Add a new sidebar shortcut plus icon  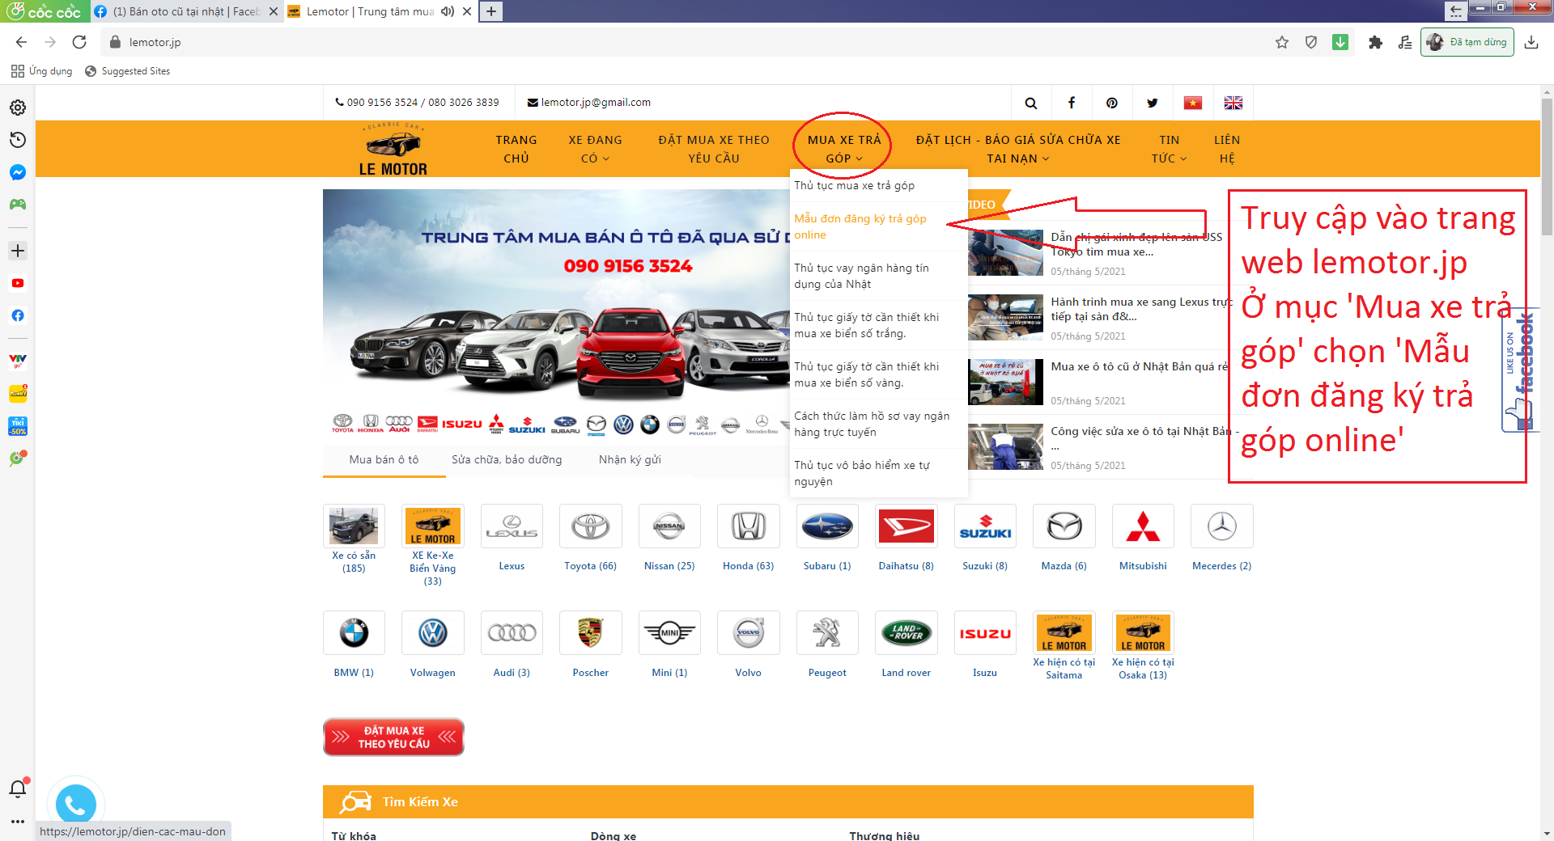pyautogui.click(x=18, y=251)
